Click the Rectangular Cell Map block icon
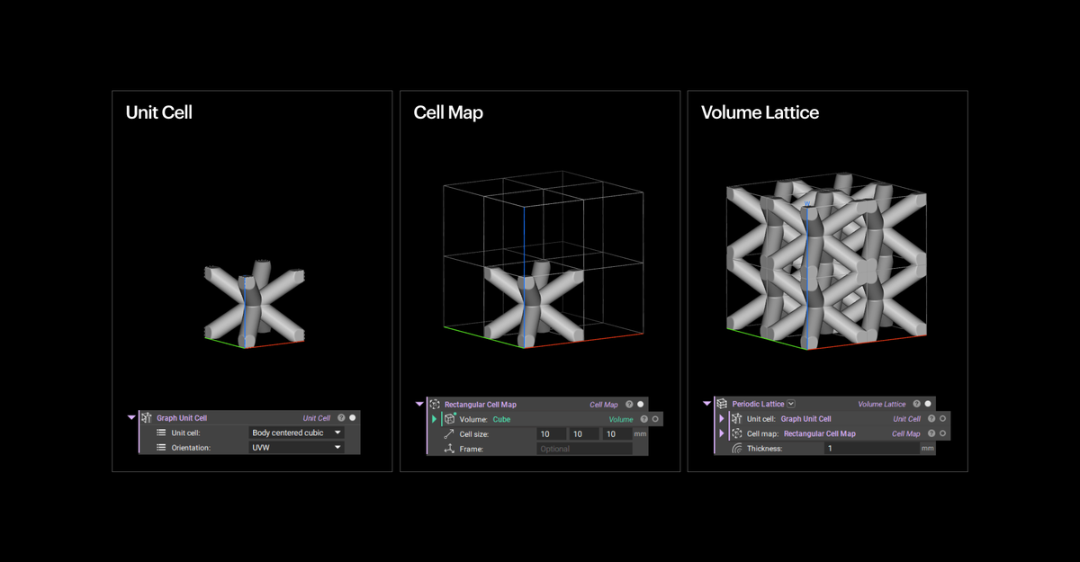This screenshot has height=562, width=1080. point(435,405)
